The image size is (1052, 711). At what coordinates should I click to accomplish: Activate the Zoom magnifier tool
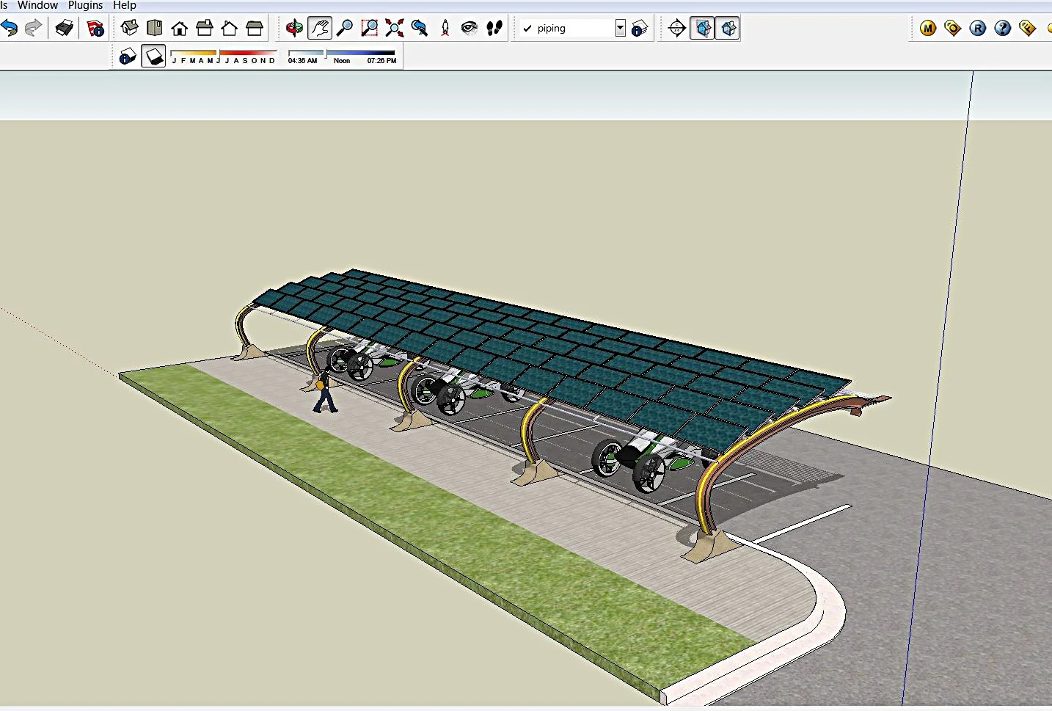pos(344,29)
